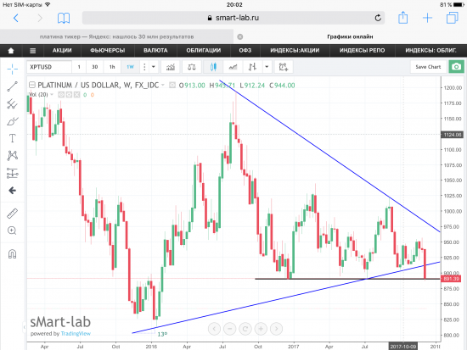Screen dimensions: 467x350
Task: Click the Save Chart button
Action: (428, 67)
